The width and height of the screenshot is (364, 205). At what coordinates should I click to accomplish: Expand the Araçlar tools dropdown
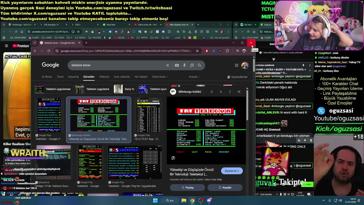tap(195, 77)
